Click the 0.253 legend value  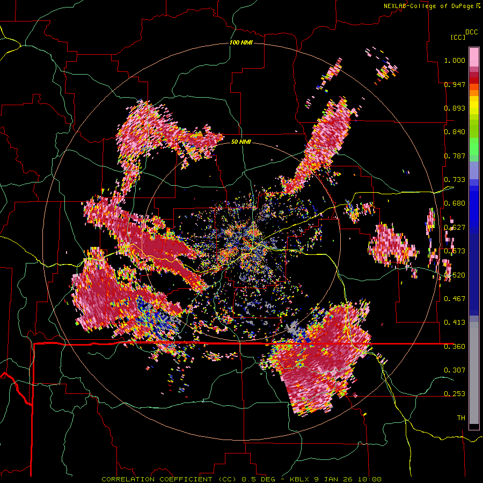coord(455,394)
